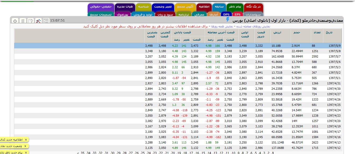
Task: Click the plus icon beside the clock
Action: pyautogui.click(x=15, y=21)
